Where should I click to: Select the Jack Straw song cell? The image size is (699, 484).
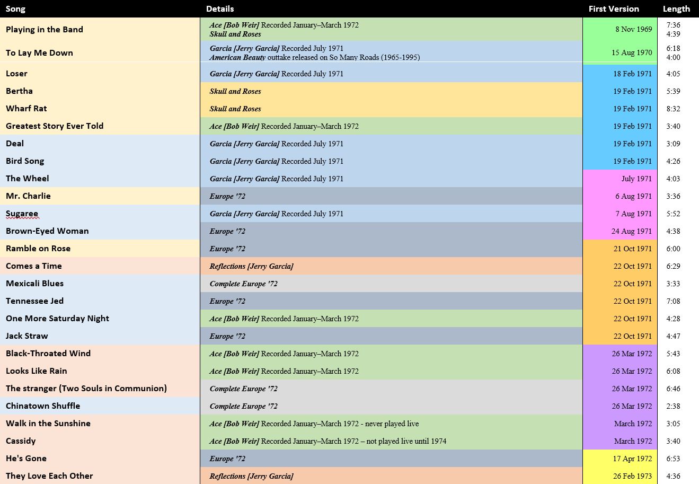tap(100, 336)
